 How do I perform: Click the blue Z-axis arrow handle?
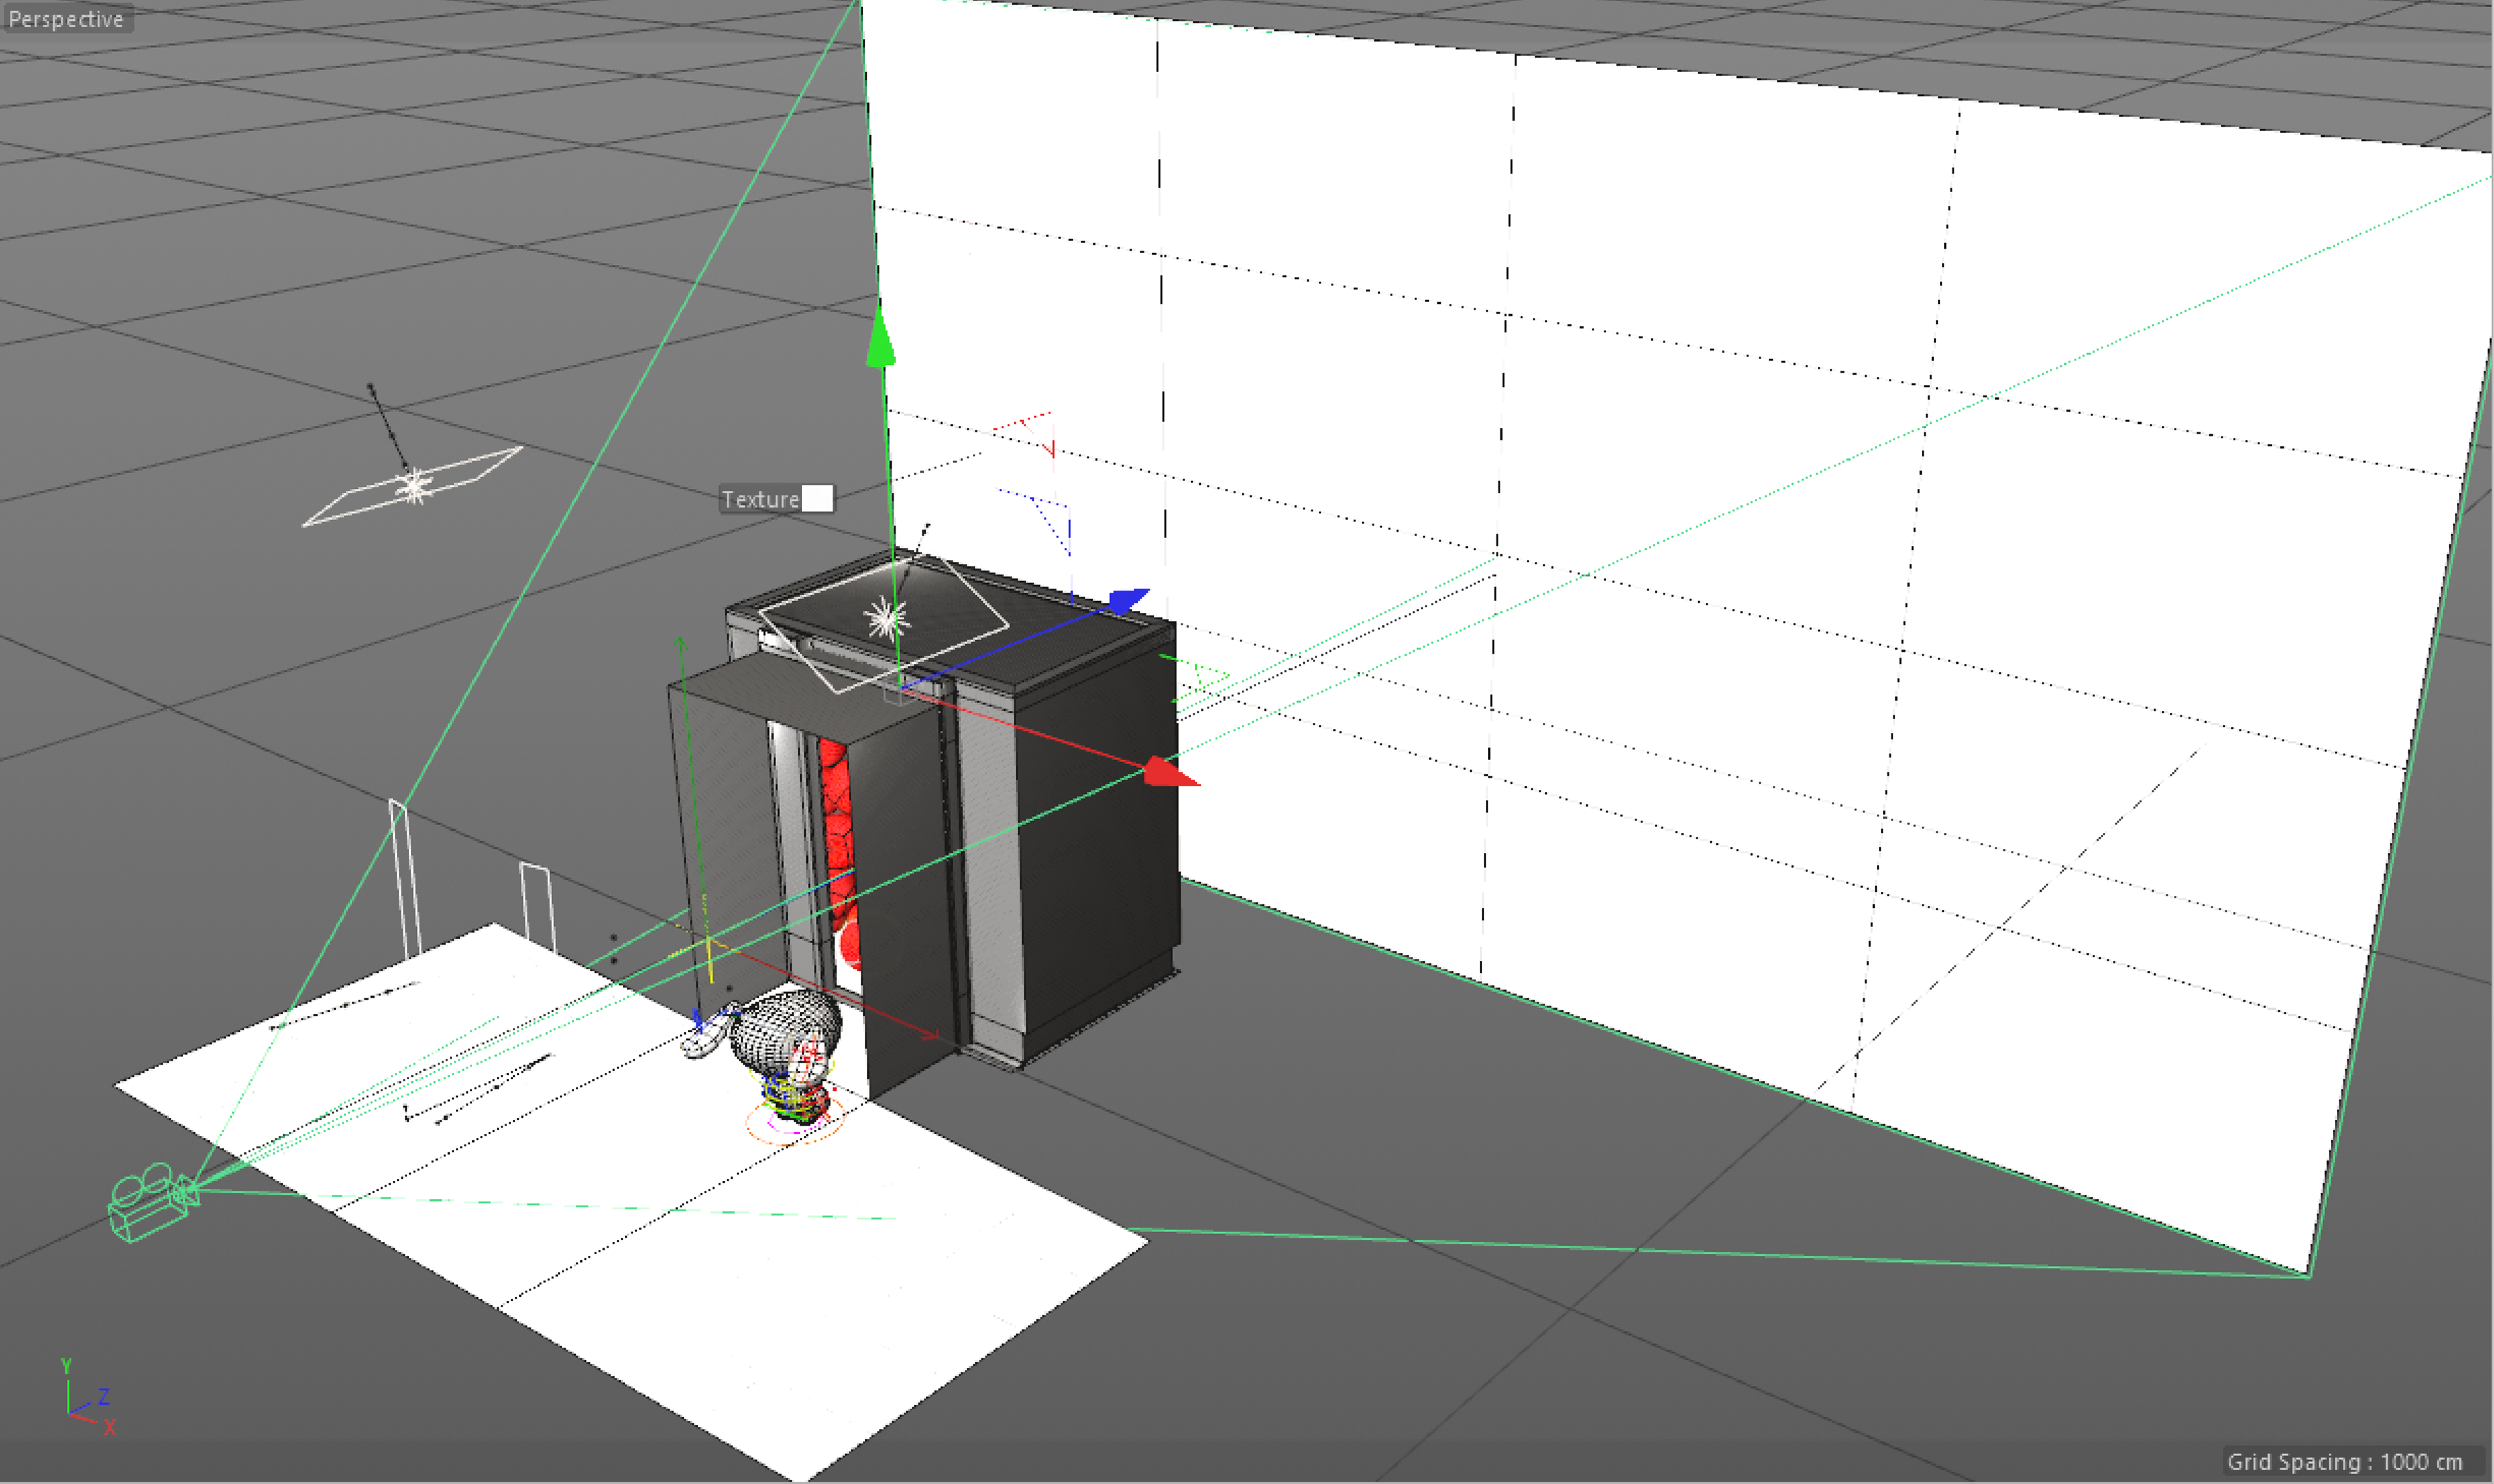pyautogui.click(x=1129, y=601)
